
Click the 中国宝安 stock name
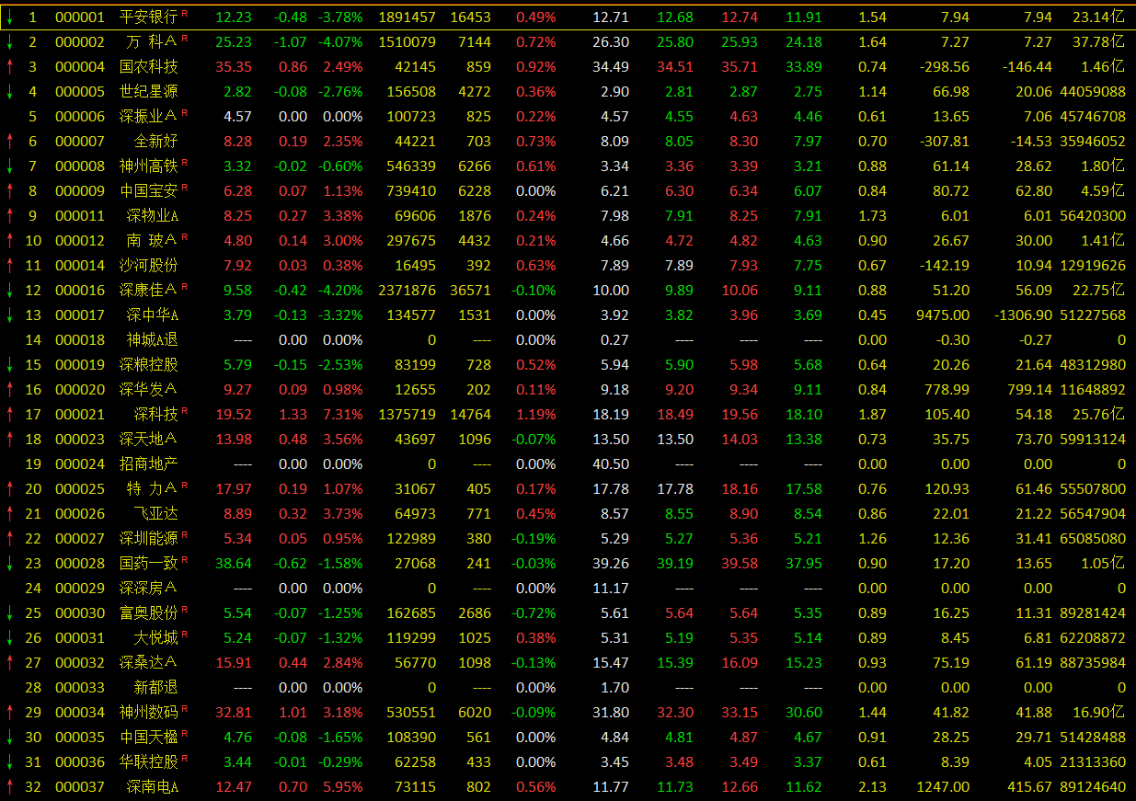149,190
